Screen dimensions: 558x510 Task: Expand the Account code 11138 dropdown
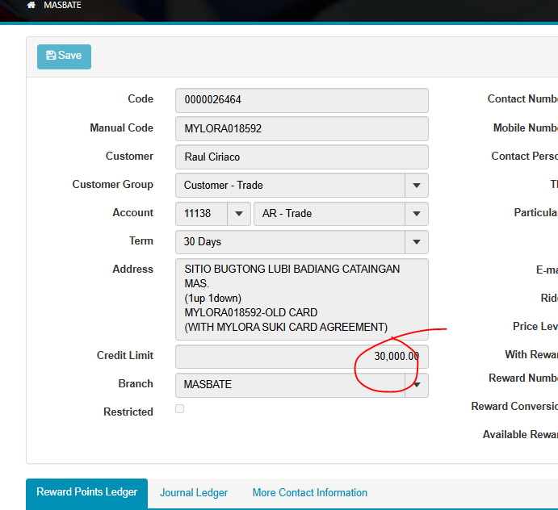click(x=238, y=214)
